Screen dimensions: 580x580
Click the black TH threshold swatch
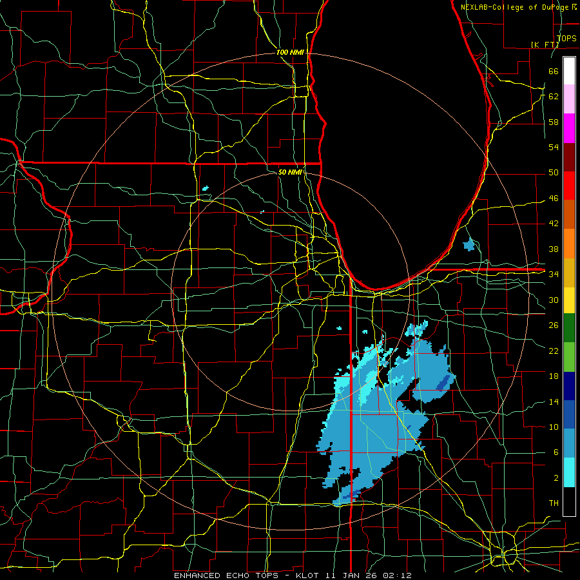pos(569,501)
